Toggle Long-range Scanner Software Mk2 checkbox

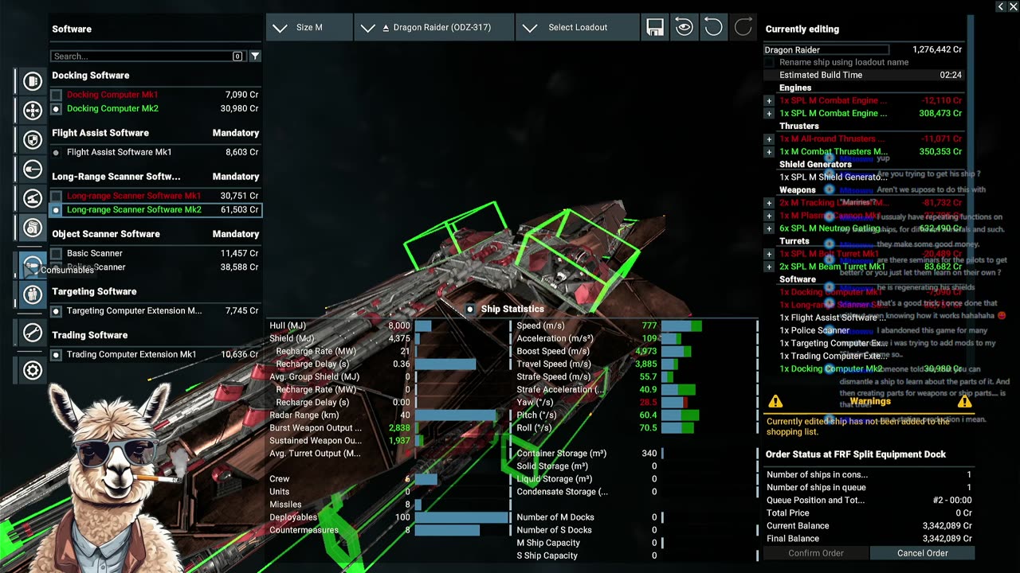pos(56,210)
